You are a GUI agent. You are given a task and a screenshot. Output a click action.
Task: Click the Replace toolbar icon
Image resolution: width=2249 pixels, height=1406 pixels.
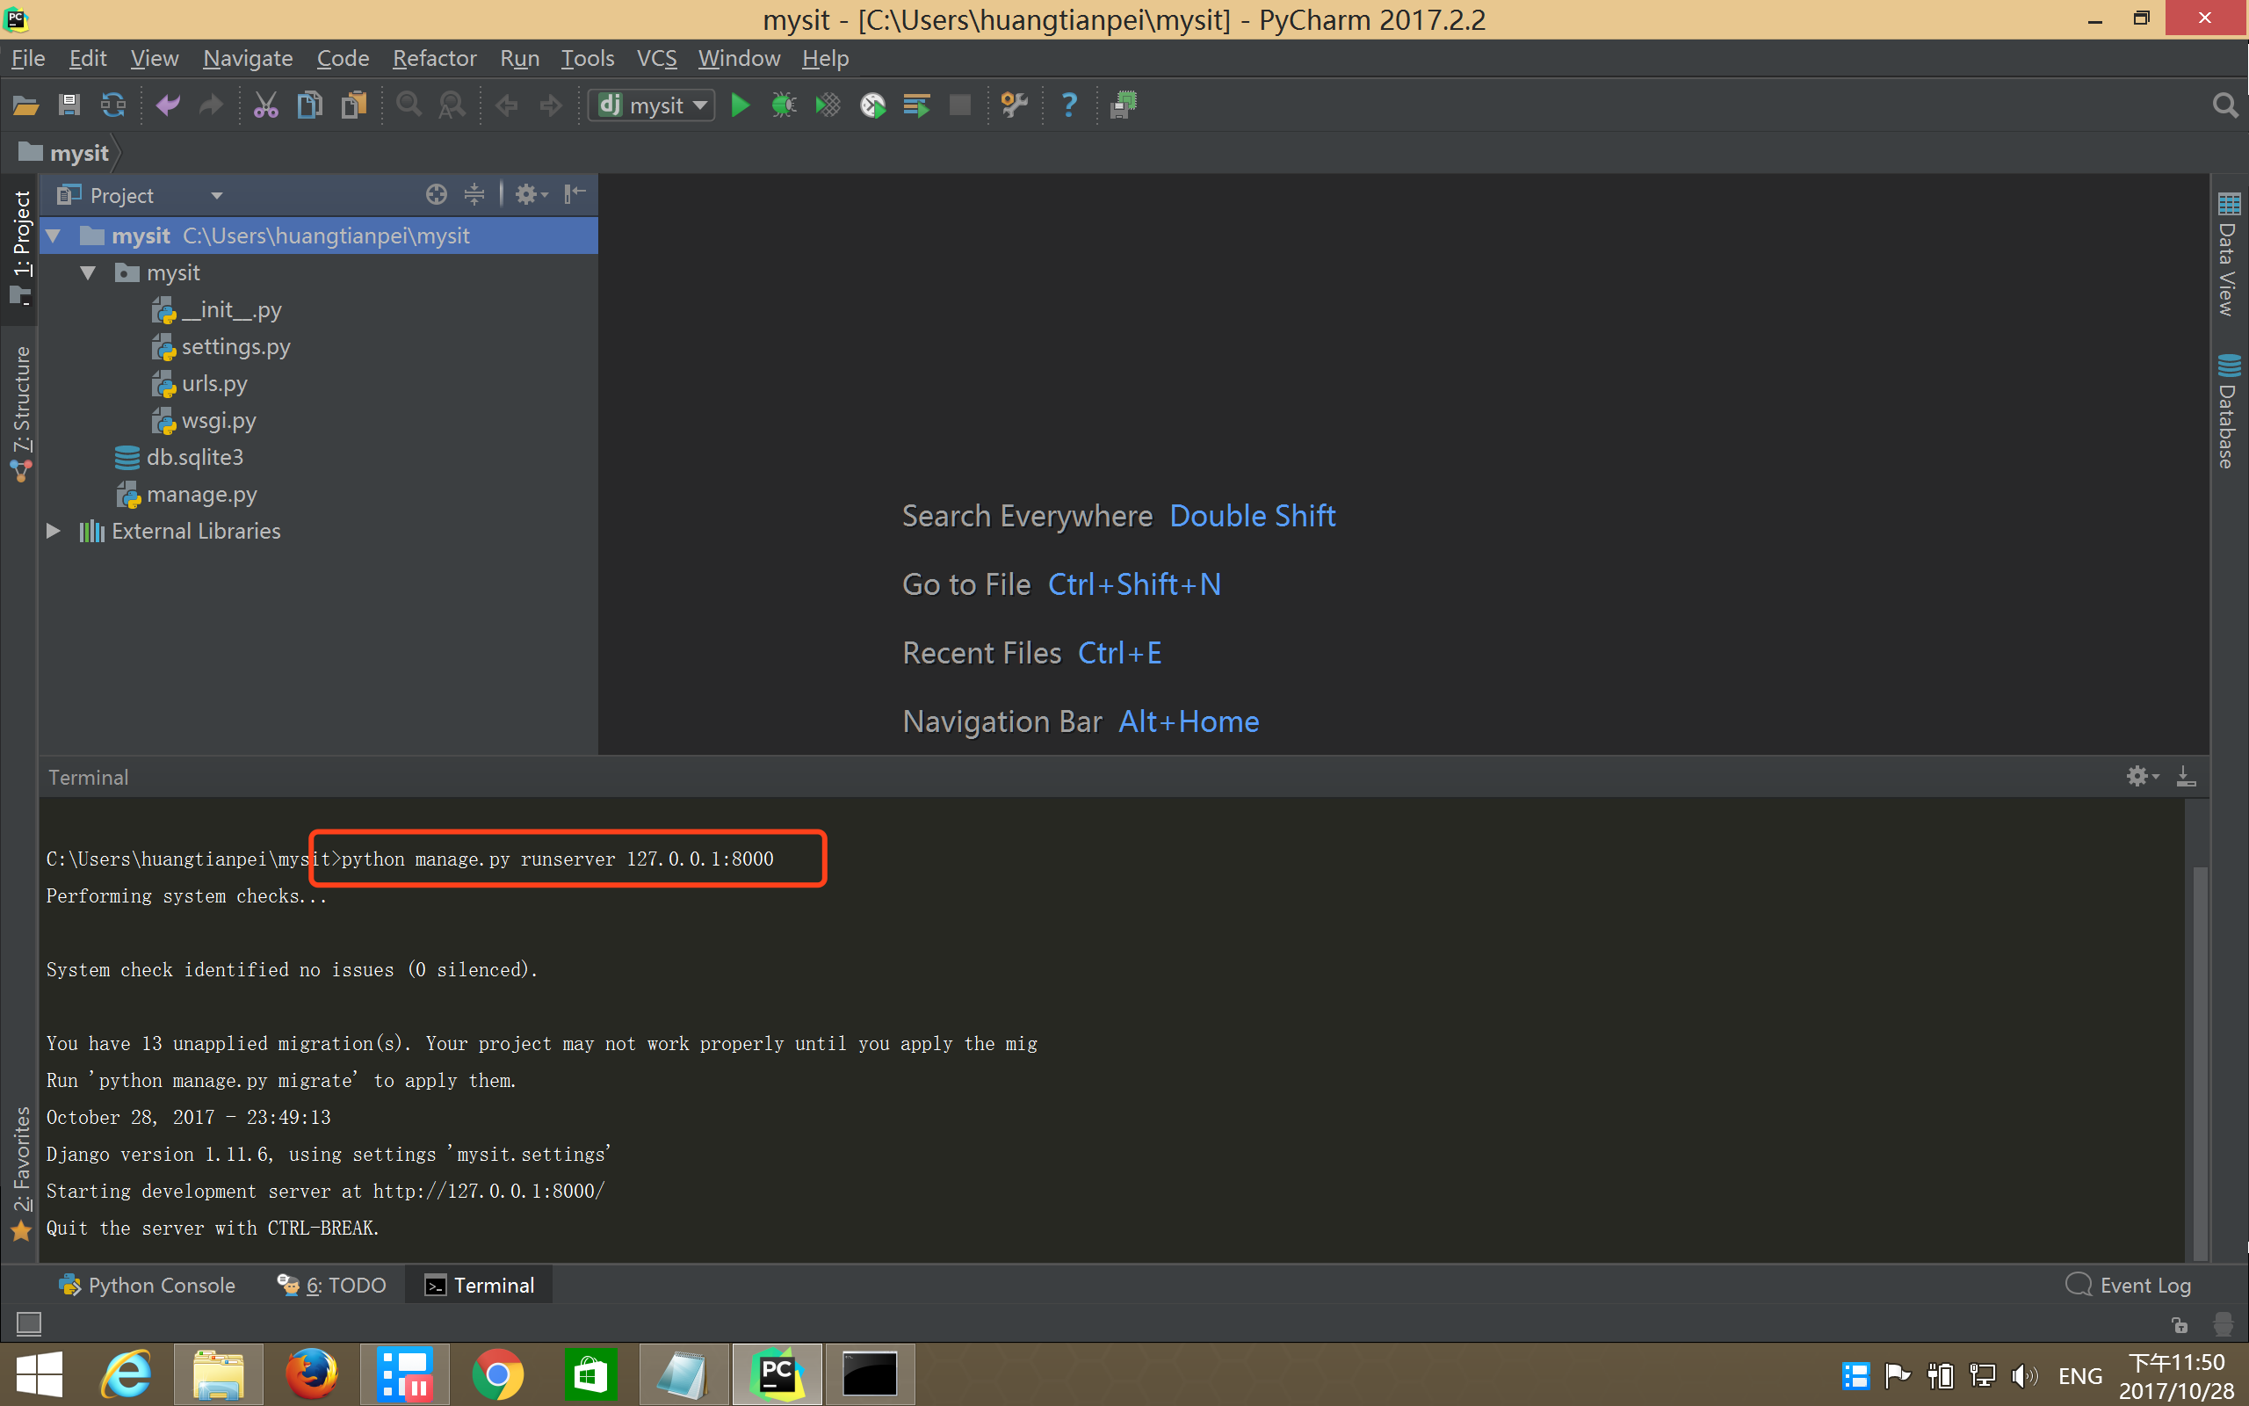pos(452,105)
